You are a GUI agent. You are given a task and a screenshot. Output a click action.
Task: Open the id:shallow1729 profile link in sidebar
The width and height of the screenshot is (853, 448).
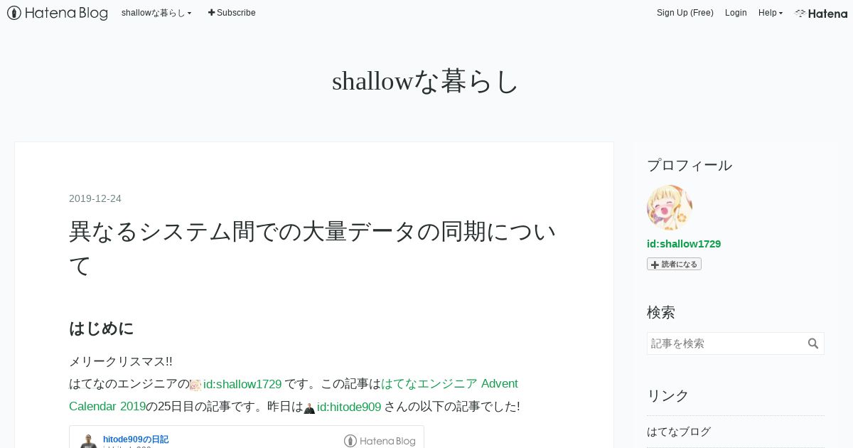click(x=684, y=244)
